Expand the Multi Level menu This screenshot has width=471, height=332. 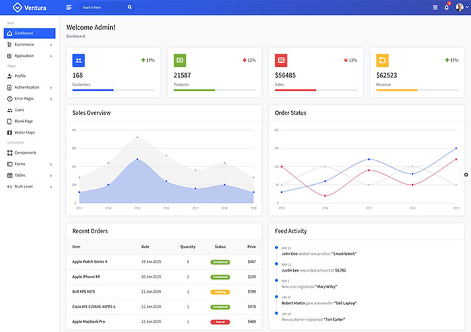point(29,187)
